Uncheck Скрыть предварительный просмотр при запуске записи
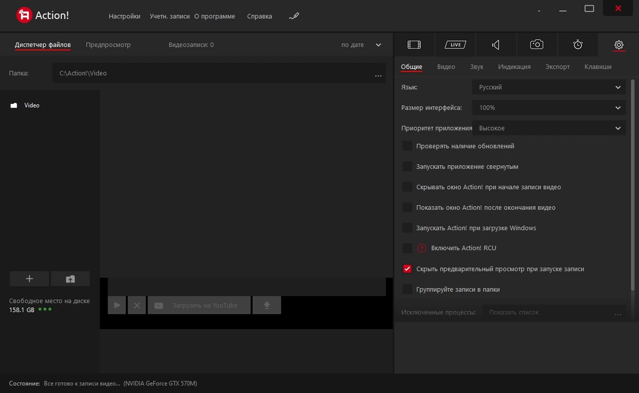The width and height of the screenshot is (639, 393). (x=407, y=269)
